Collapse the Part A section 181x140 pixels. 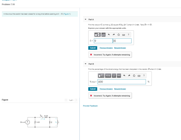(85, 19)
